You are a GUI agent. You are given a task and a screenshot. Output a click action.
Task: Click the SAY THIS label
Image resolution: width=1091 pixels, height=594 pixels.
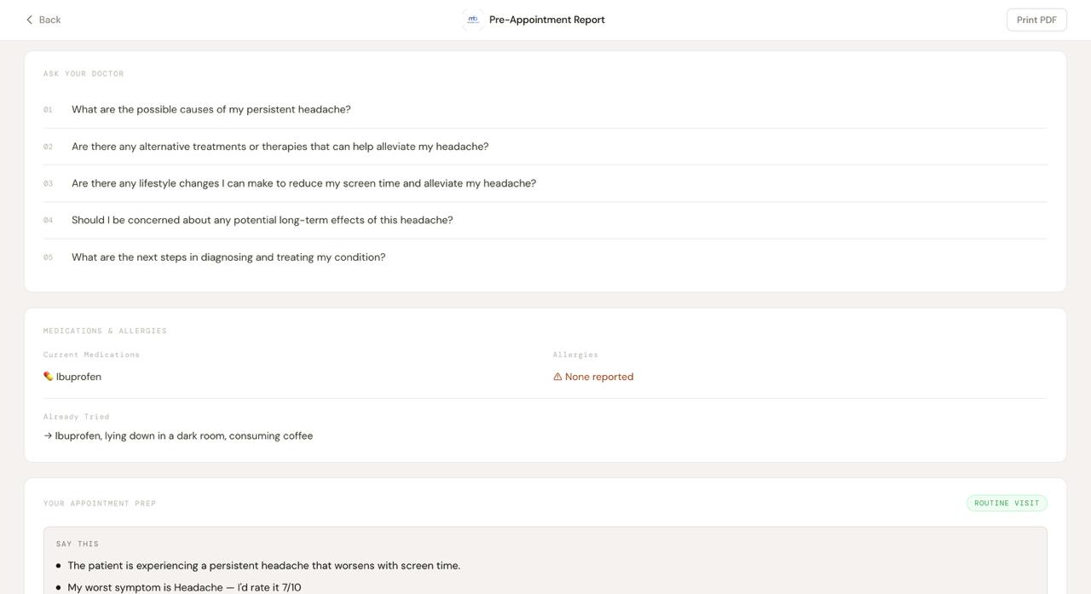click(x=78, y=544)
